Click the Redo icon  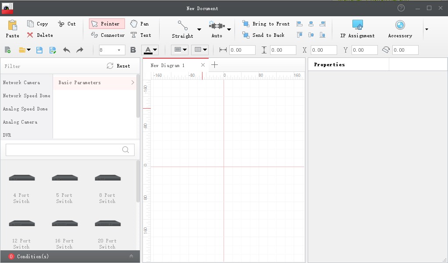[80, 50]
